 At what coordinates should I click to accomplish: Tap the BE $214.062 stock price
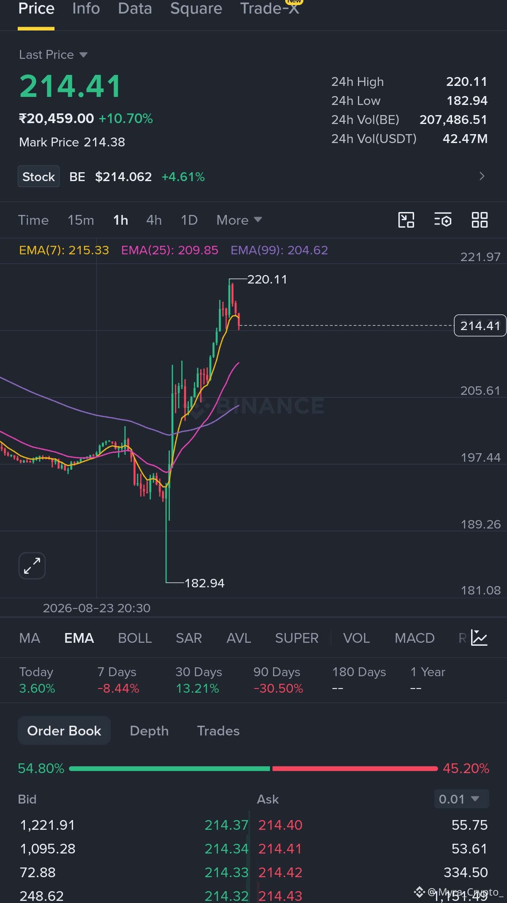(x=111, y=176)
